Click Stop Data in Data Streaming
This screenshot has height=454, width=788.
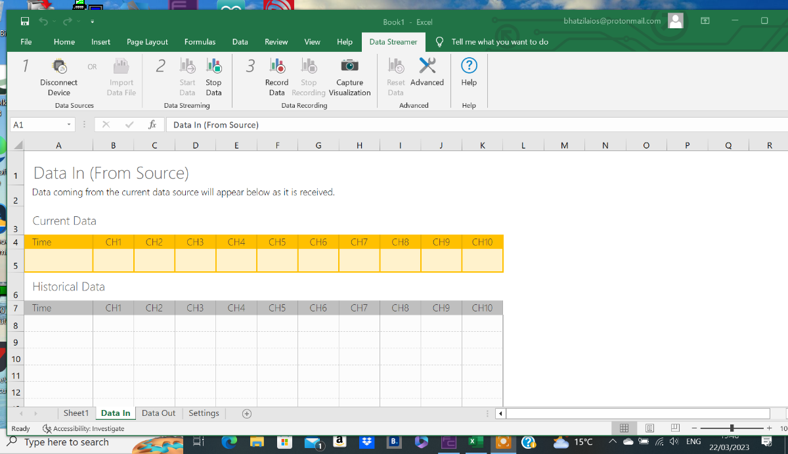(x=213, y=66)
